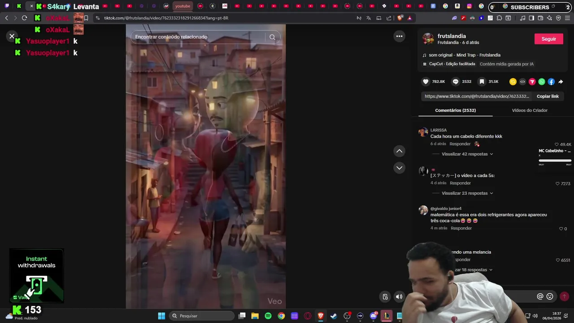The height and width of the screenshot is (323, 574).
Task: Expand 'Visualizar 23 respostas'
Action: click(467, 193)
